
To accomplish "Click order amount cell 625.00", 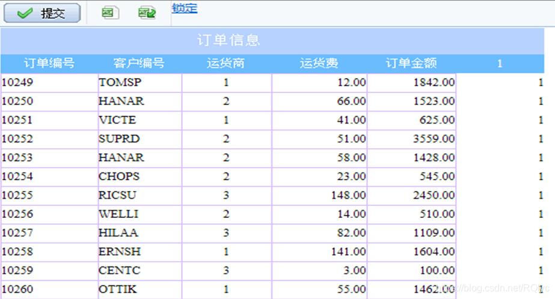I will pyautogui.click(x=412, y=120).
